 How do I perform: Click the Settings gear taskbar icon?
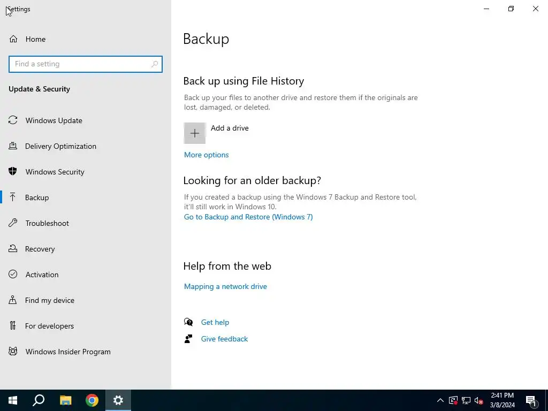pos(118,400)
